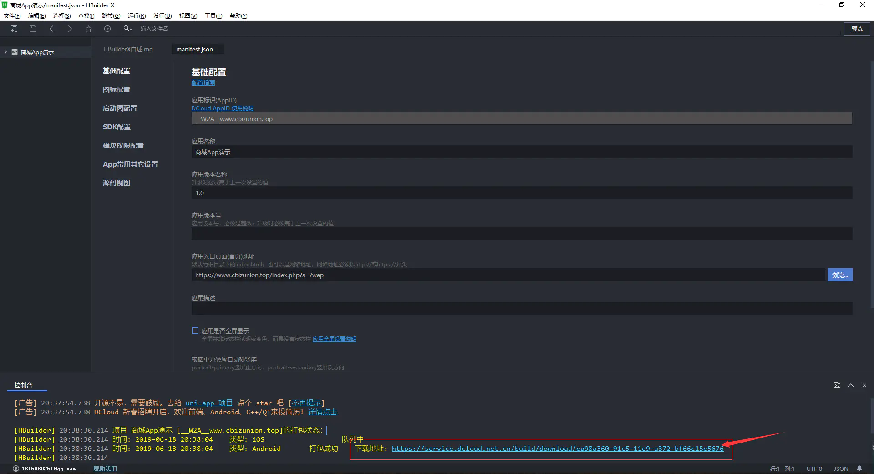This screenshot has height=474, width=874.
Task: Close the console panel with X icon
Action: click(x=864, y=385)
